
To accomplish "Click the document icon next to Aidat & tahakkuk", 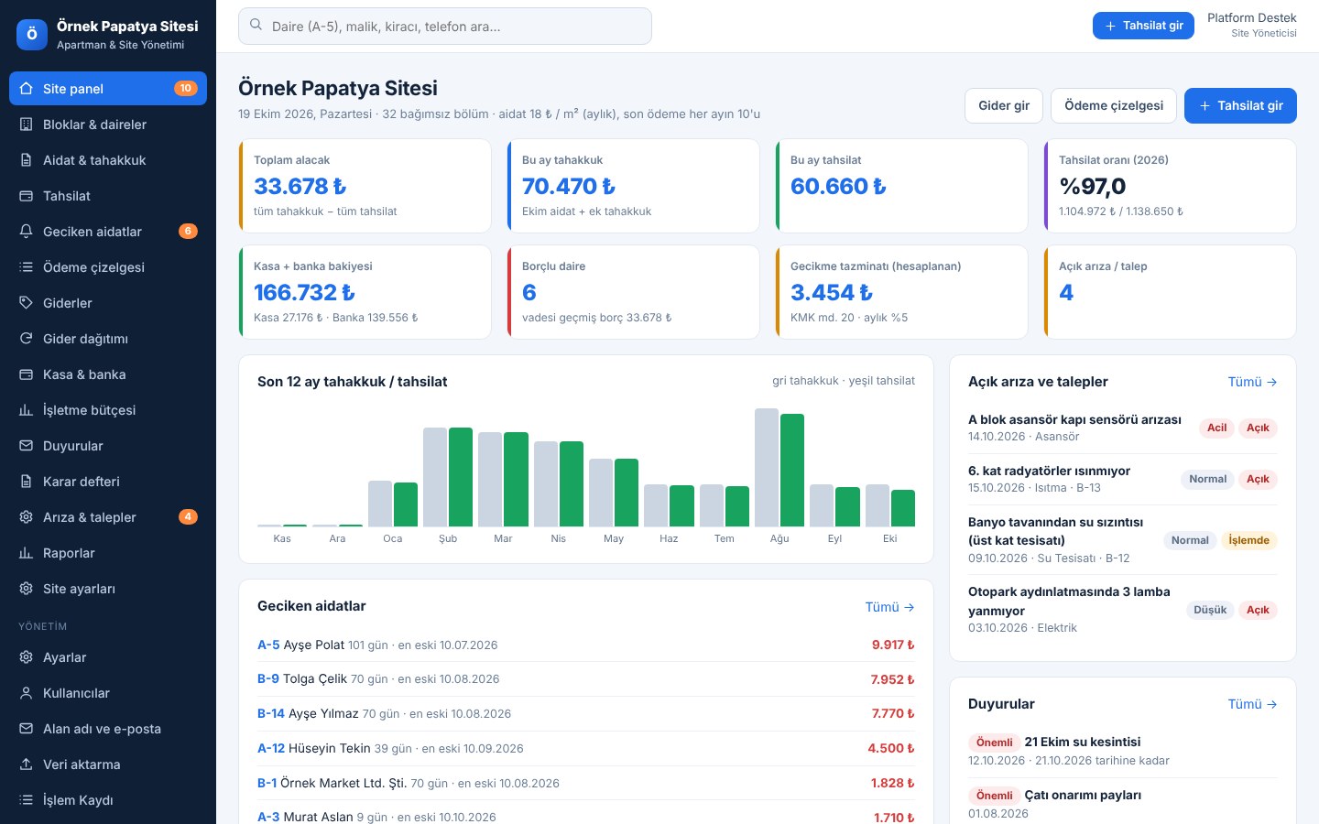I will point(26,160).
